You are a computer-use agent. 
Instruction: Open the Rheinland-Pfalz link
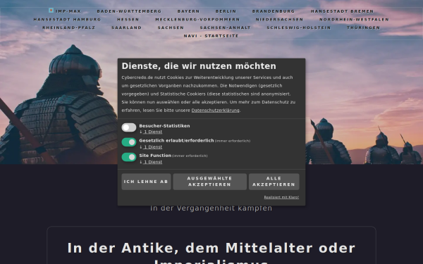coord(69,27)
